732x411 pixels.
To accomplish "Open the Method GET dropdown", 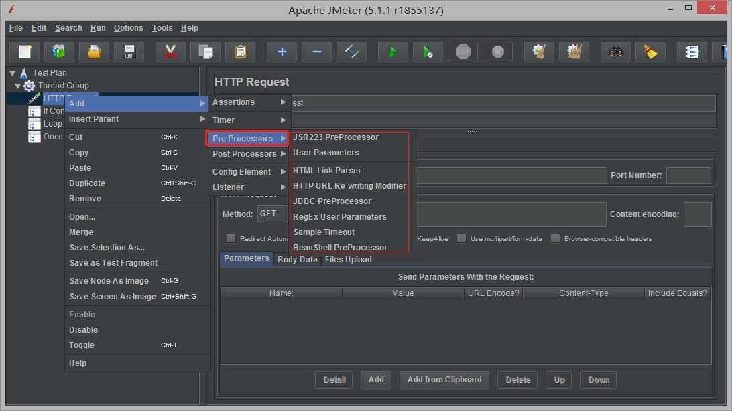I will point(273,214).
